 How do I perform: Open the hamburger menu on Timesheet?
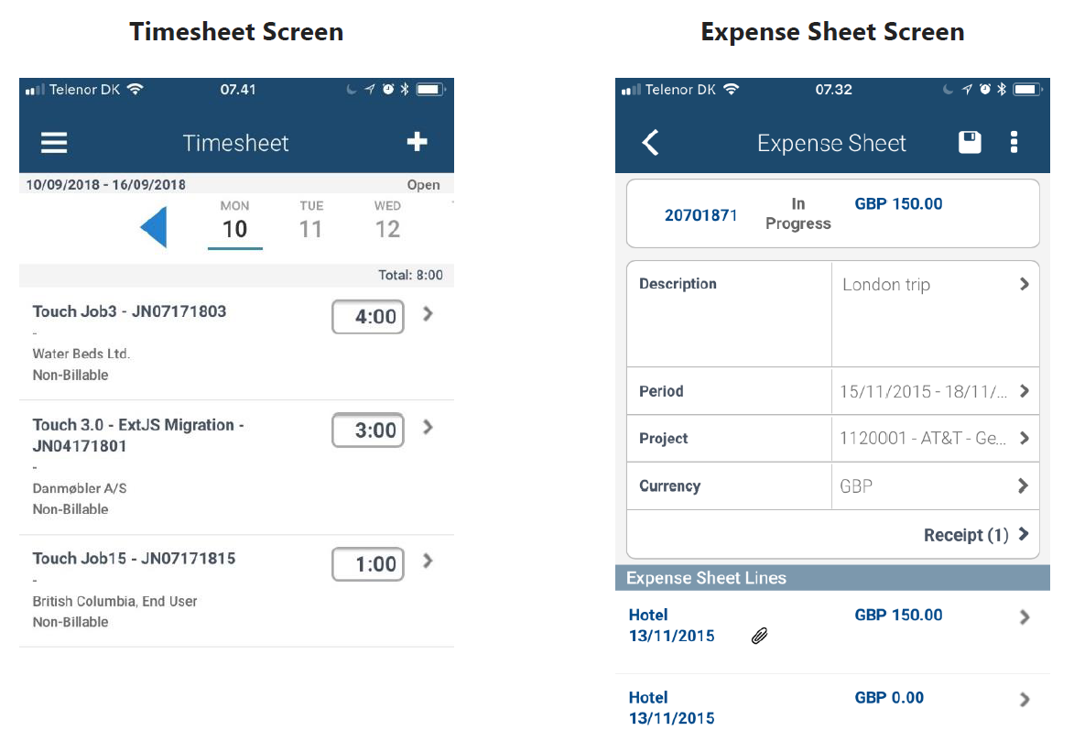[54, 143]
